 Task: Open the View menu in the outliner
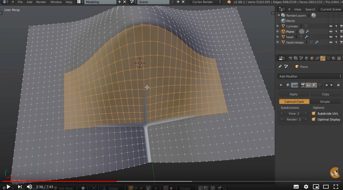pyautogui.click(x=298, y=9)
